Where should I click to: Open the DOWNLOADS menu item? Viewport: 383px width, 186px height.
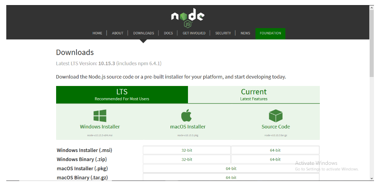[144, 33]
